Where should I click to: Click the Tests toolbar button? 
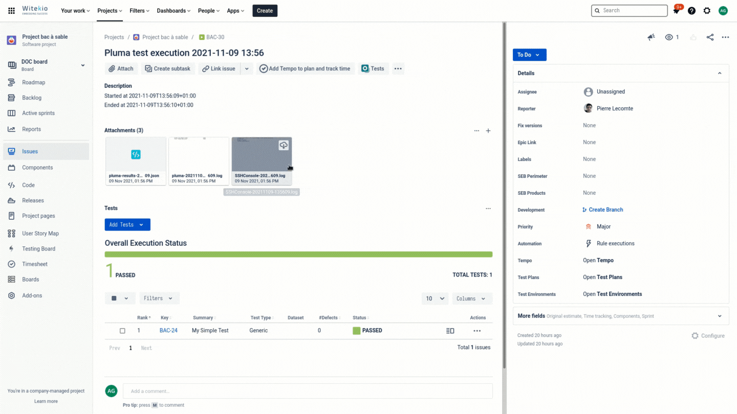[373, 68]
